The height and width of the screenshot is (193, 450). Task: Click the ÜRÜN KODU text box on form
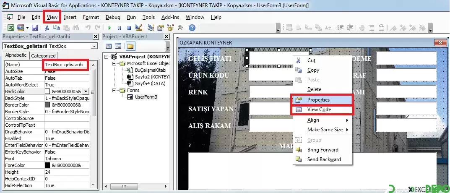[271, 75]
